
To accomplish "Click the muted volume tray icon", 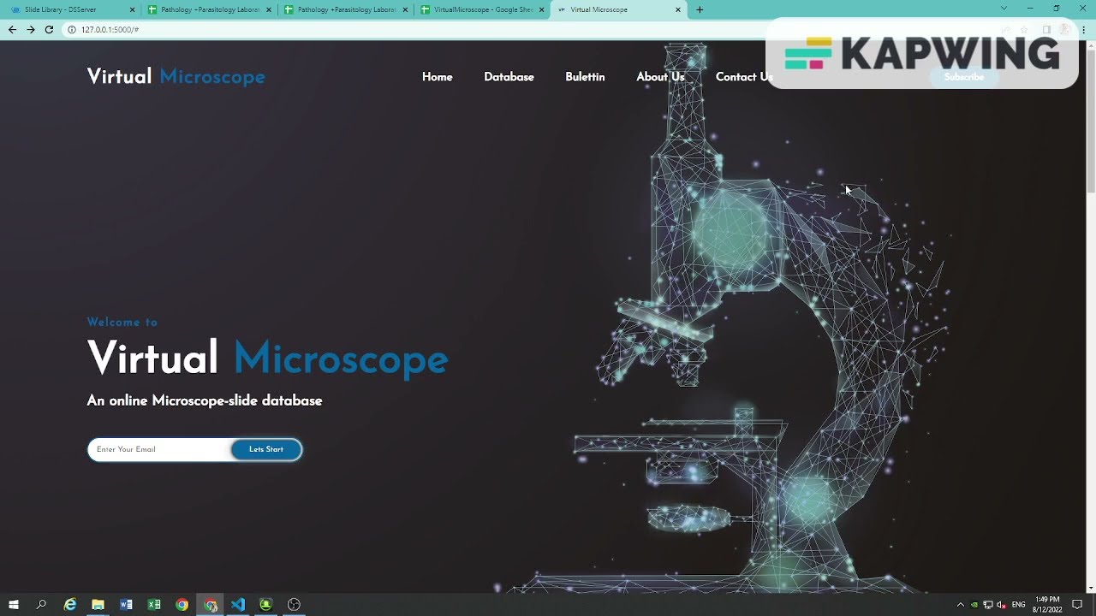I will point(1001,605).
